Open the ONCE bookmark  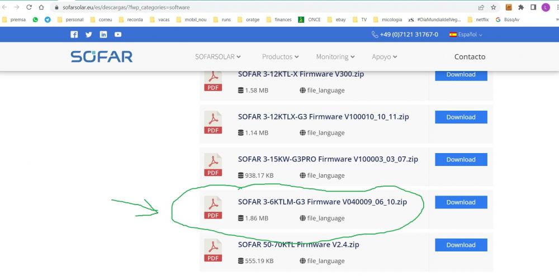pos(310,20)
